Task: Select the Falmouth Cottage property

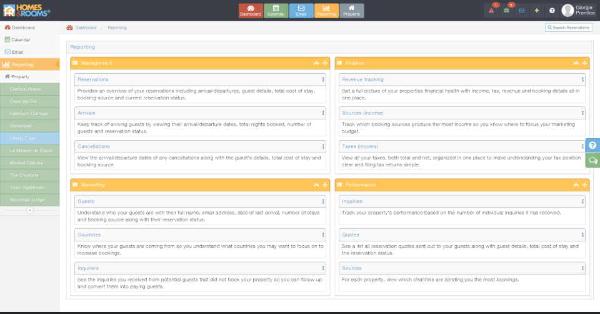Action: 30,114
